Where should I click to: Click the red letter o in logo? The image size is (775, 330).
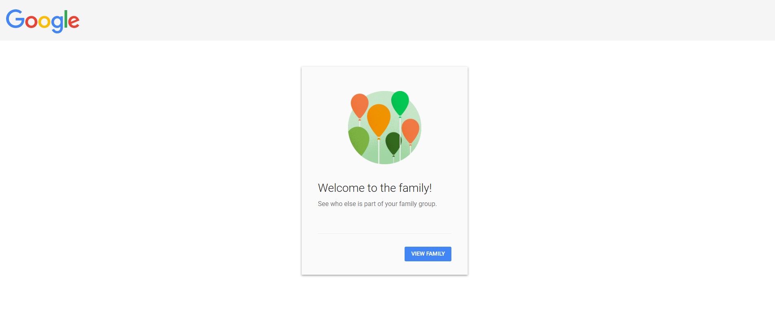coord(31,22)
